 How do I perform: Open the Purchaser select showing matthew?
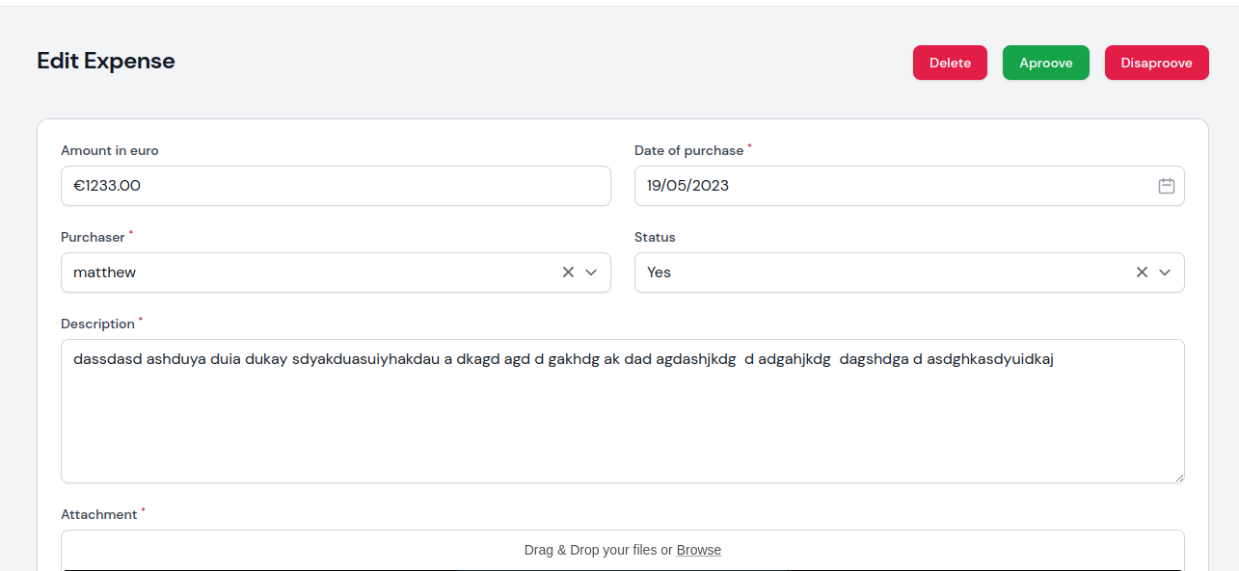pos(336,273)
